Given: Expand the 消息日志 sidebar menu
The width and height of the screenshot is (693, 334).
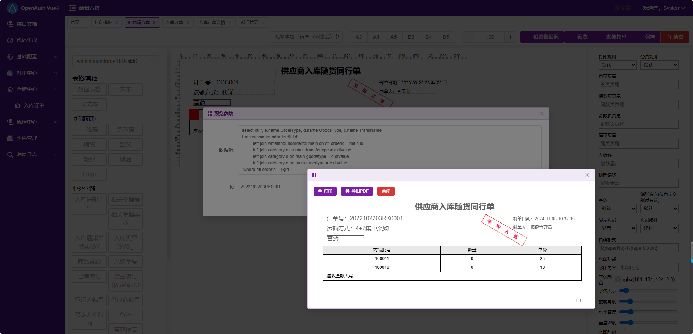Looking at the screenshot, I should point(33,154).
